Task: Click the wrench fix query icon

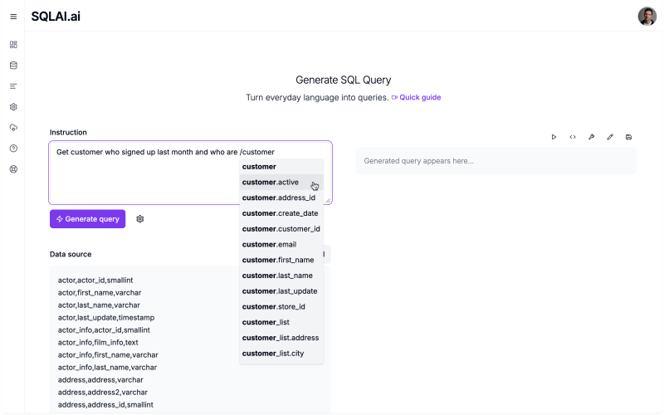Action: [591, 137]
